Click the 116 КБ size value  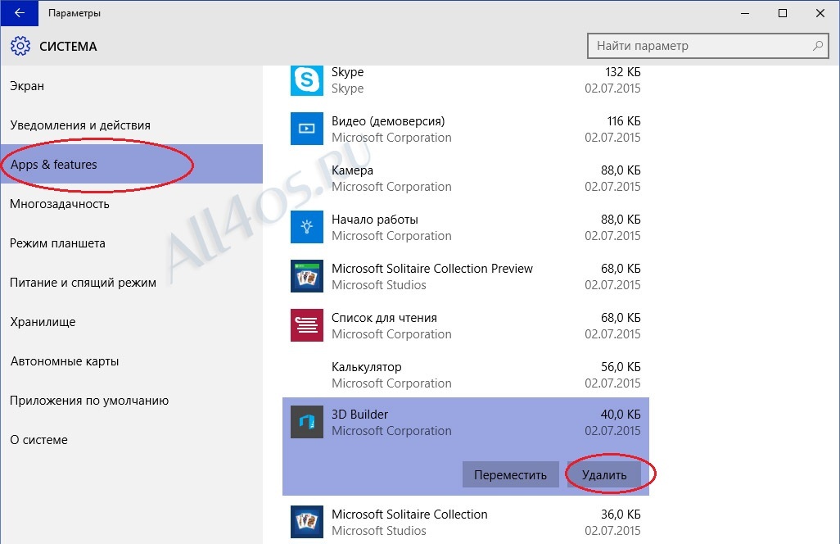point(624,121)
